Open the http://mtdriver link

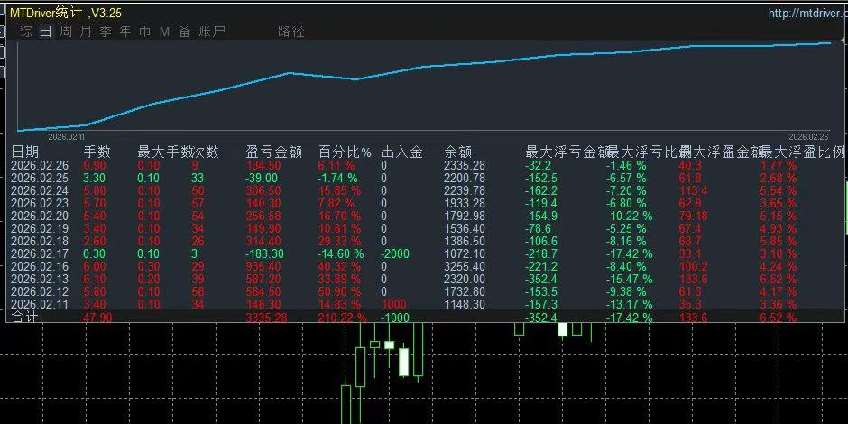coord(808,13)
